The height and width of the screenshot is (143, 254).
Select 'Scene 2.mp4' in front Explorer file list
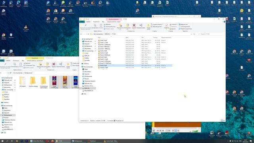(x=103, y=51)
